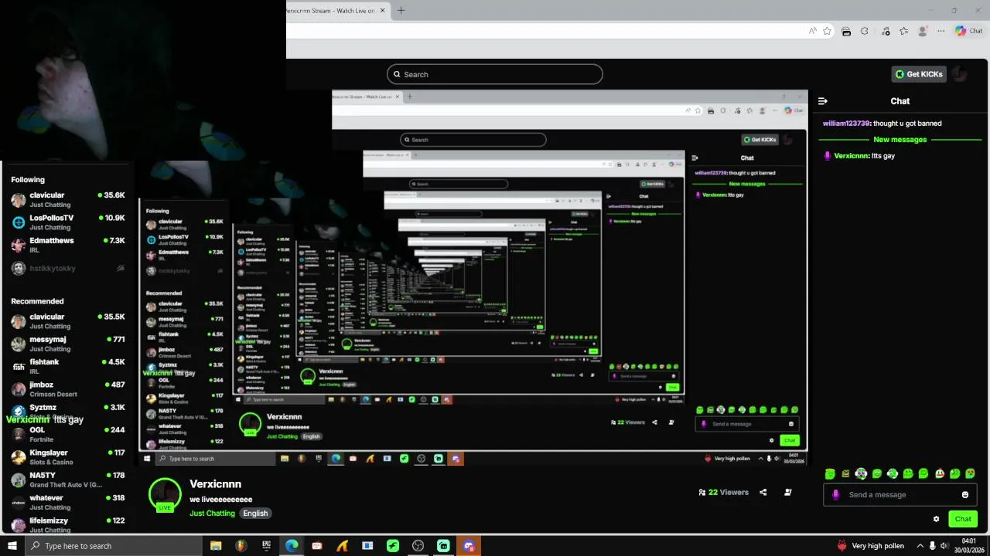This screenshot has width=990, height=556.
Task: Open OBS Studio from the taskbar
Action: [x=418, y=546]
